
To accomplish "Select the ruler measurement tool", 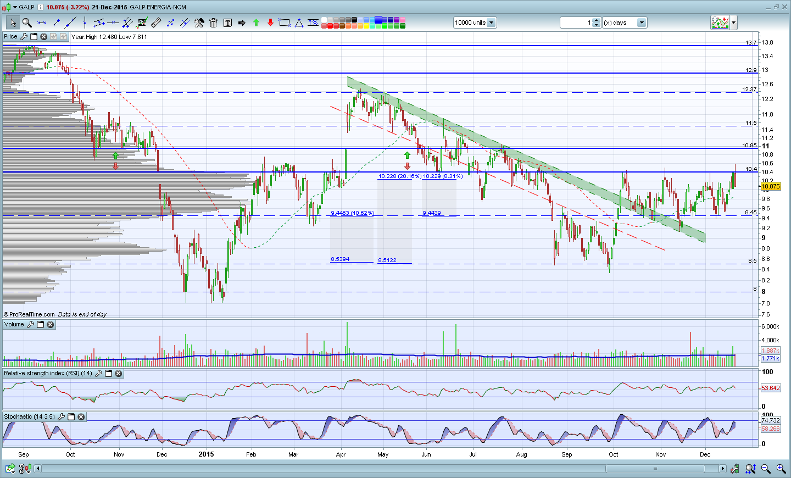I will [x=156, y=23].
